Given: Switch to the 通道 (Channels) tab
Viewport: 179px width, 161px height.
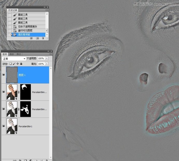Looking at the screenshot, I should point(11,54).
